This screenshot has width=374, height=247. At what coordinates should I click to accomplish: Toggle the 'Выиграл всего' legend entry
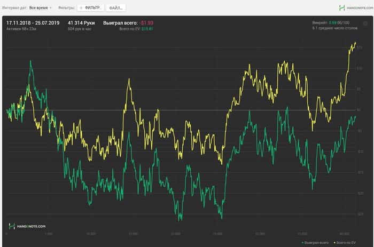[x=315, y=243]
